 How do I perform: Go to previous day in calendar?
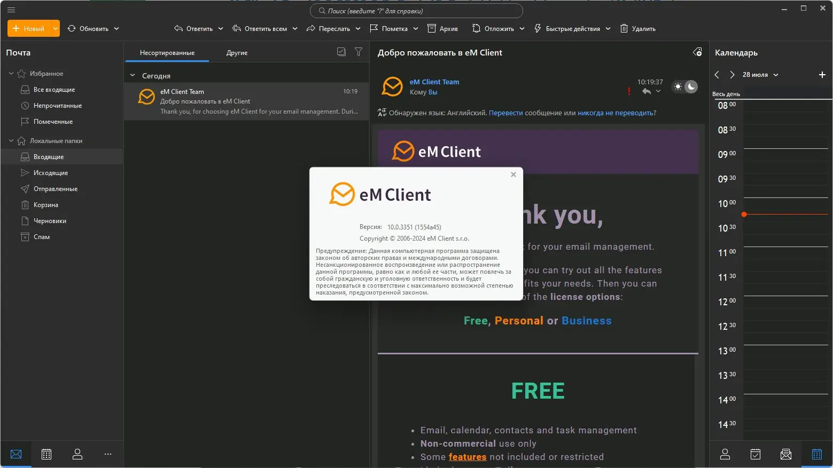[717, 75]
